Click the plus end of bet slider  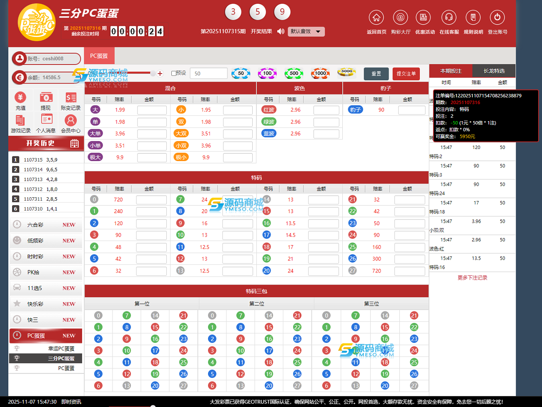coord(160,74)
